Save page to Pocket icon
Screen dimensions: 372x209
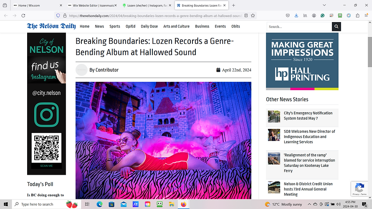pos(288,15)
